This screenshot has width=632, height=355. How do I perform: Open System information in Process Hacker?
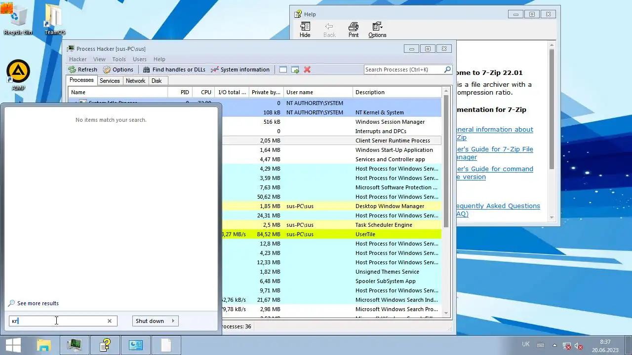pos(240,70)
